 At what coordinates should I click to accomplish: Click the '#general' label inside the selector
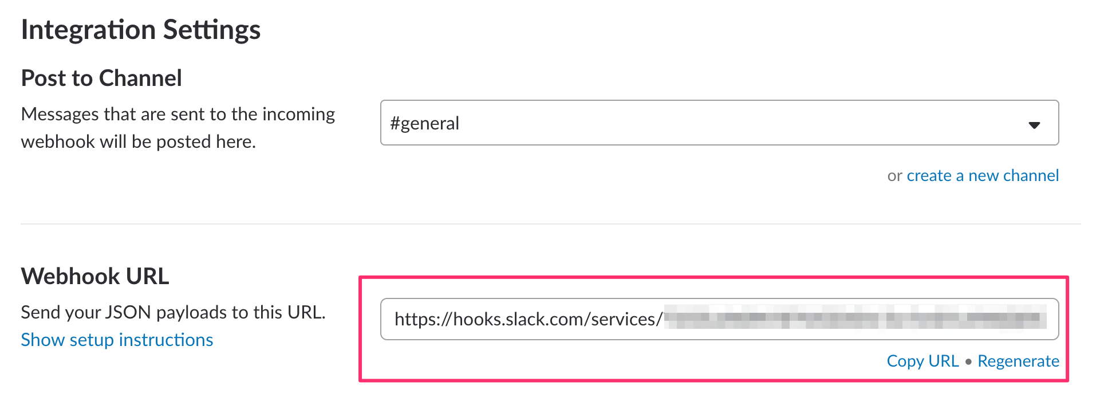tap(425, 123)
